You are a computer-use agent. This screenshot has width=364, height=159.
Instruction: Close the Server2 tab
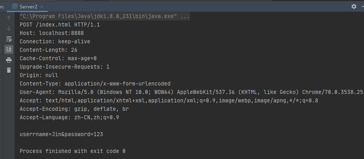(42, 7)
